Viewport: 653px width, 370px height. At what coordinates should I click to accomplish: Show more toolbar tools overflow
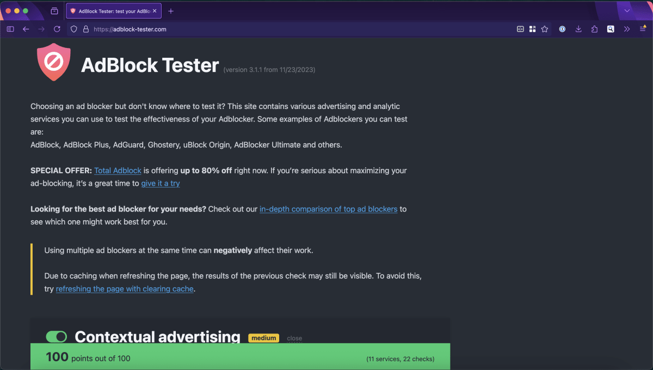click(627, 29)
